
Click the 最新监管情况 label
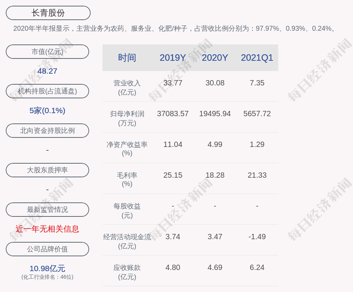click(x=47, y=210)
